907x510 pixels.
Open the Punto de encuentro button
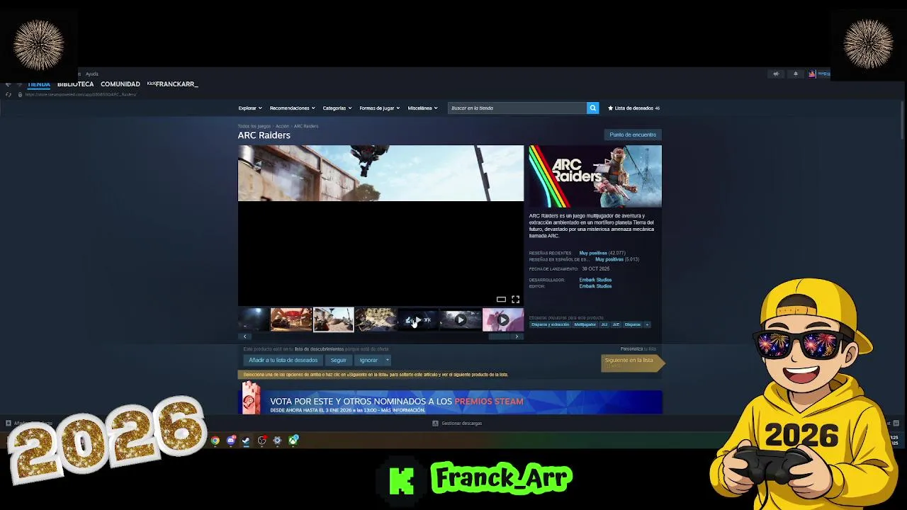coord(633,135)
